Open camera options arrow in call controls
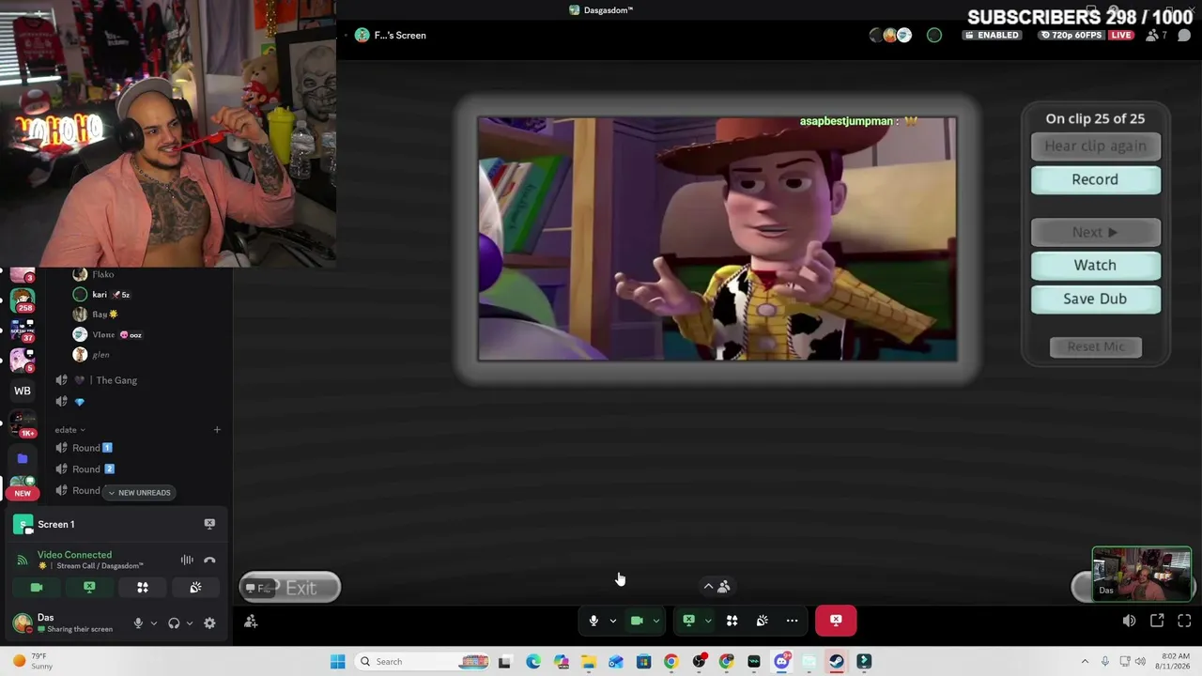 [656, 621]
